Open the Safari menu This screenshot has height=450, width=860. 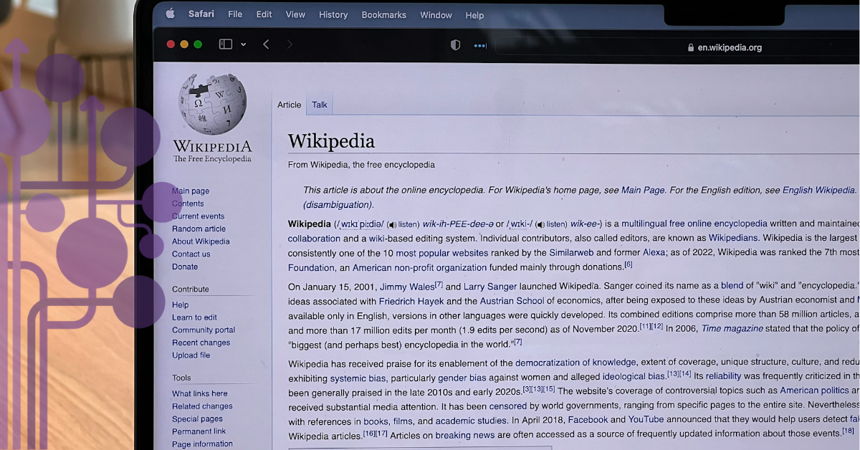(201, 14)
